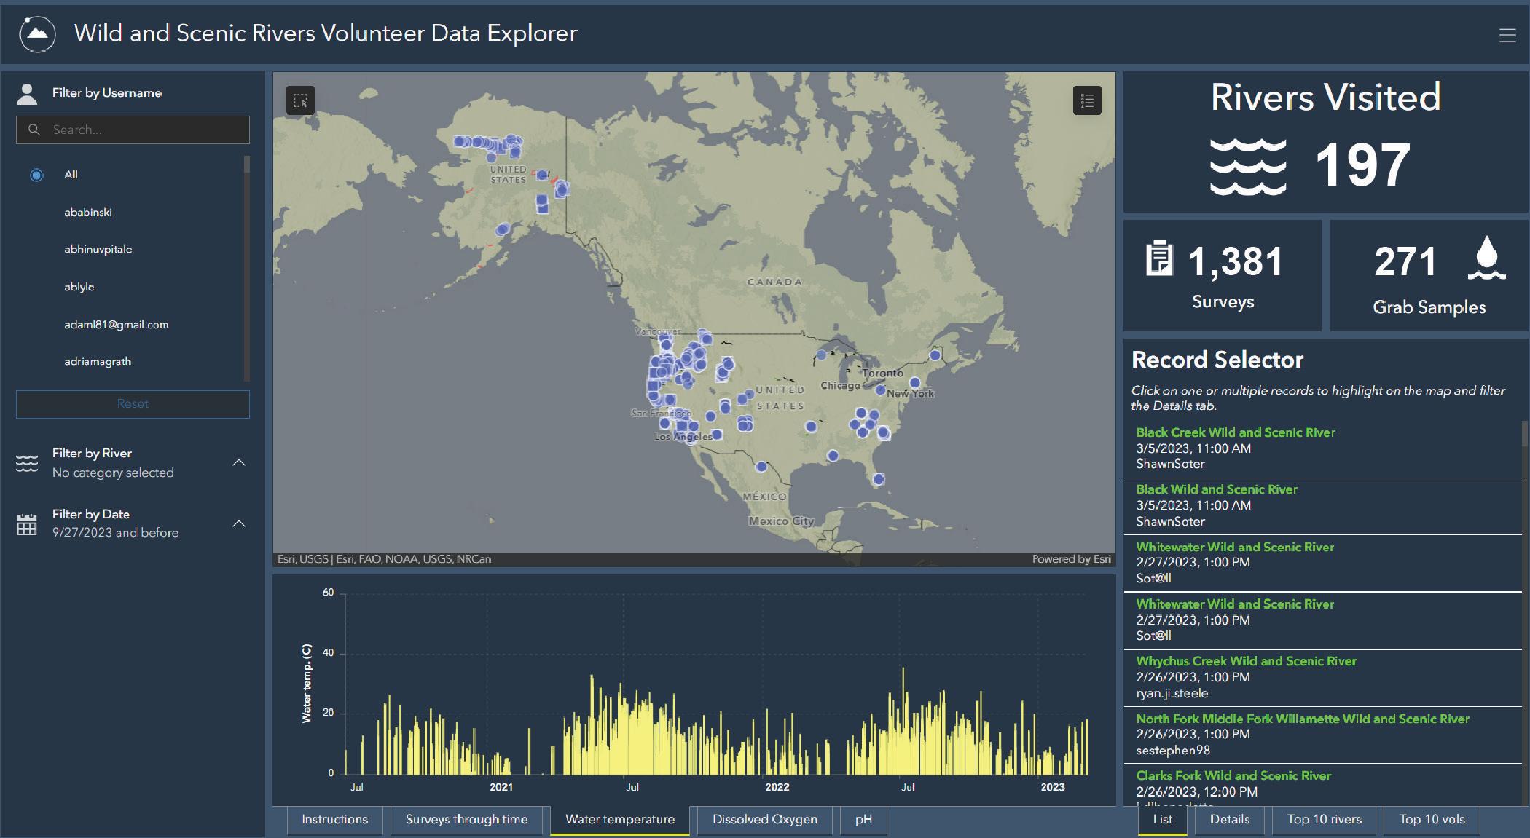Image resolution: width=1530 pixels, height=838 pixels.
Task: Expand the Filter by Date chevron
Action: [239, 523]
